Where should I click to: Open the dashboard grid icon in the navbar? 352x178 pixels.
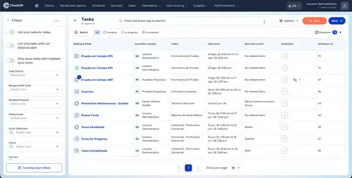click(37, 6)
